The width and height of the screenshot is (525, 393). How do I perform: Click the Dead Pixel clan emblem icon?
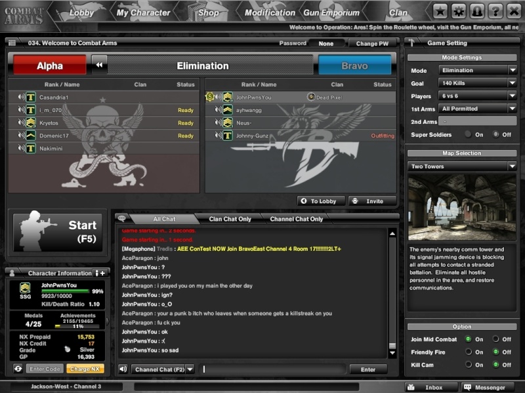coord(311,97)
